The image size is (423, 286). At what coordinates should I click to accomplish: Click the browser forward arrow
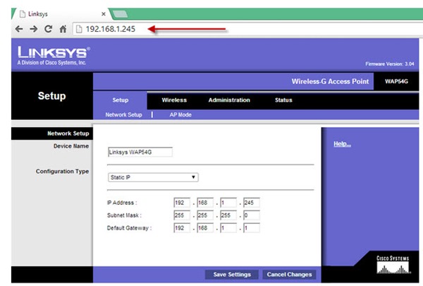point(34,29)
